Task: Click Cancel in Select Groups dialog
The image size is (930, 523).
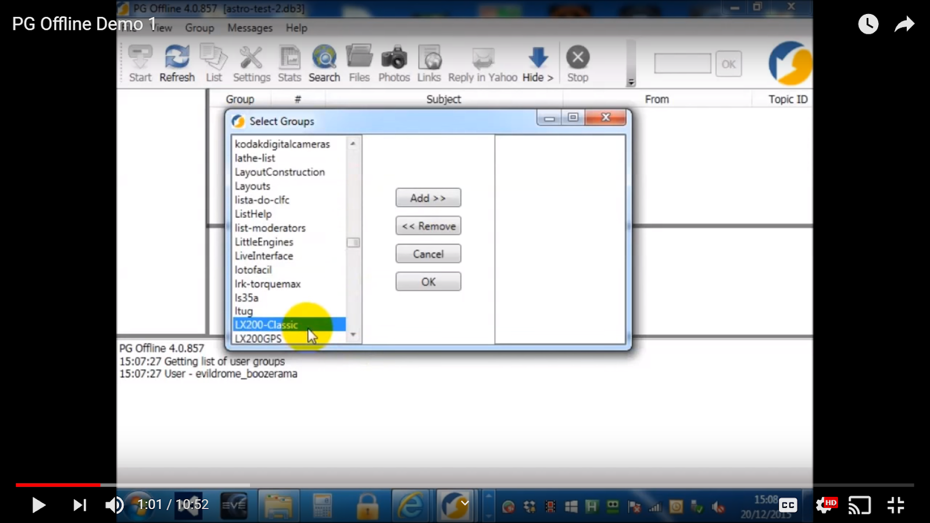Action: (428, 253)
